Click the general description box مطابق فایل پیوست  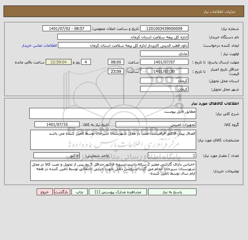113,113
